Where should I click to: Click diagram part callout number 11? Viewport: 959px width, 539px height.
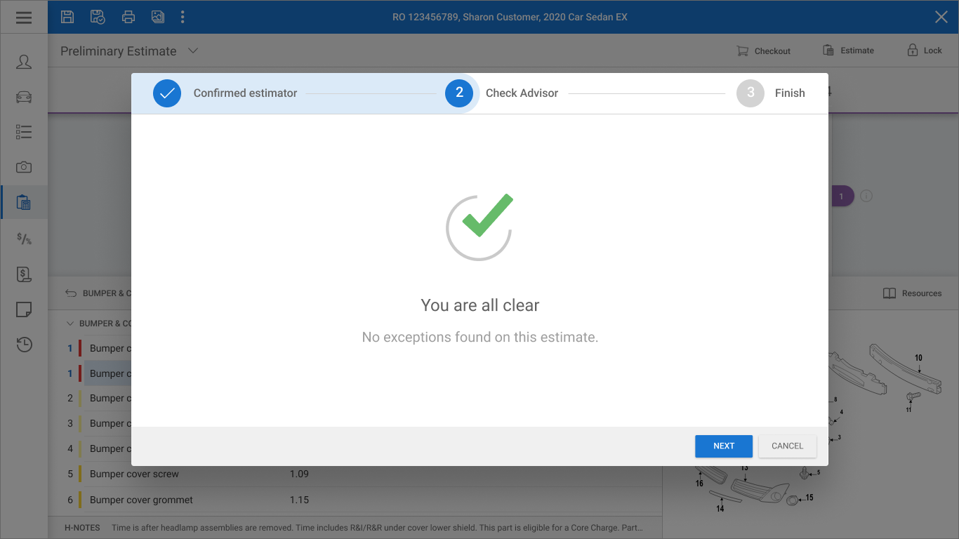908,409
